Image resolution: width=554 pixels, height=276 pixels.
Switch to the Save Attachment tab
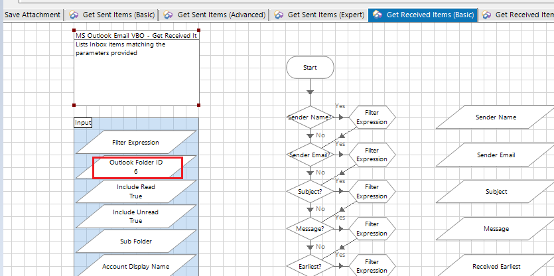pos(32,15)
